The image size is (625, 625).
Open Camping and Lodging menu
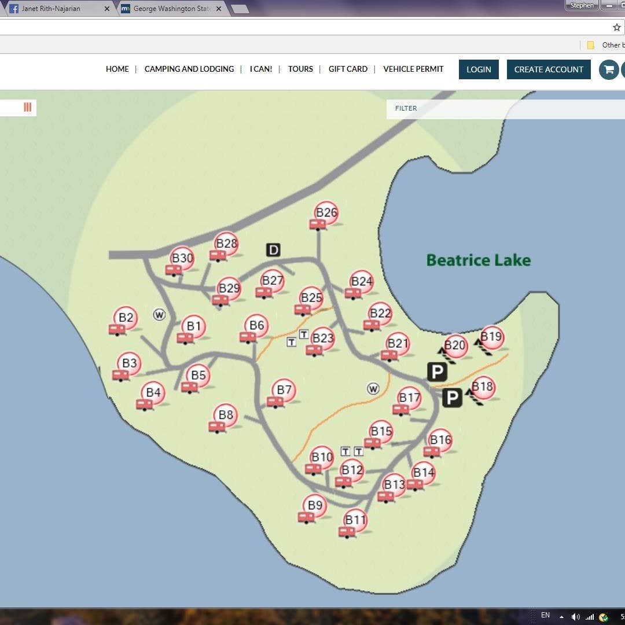coord(189,69)
